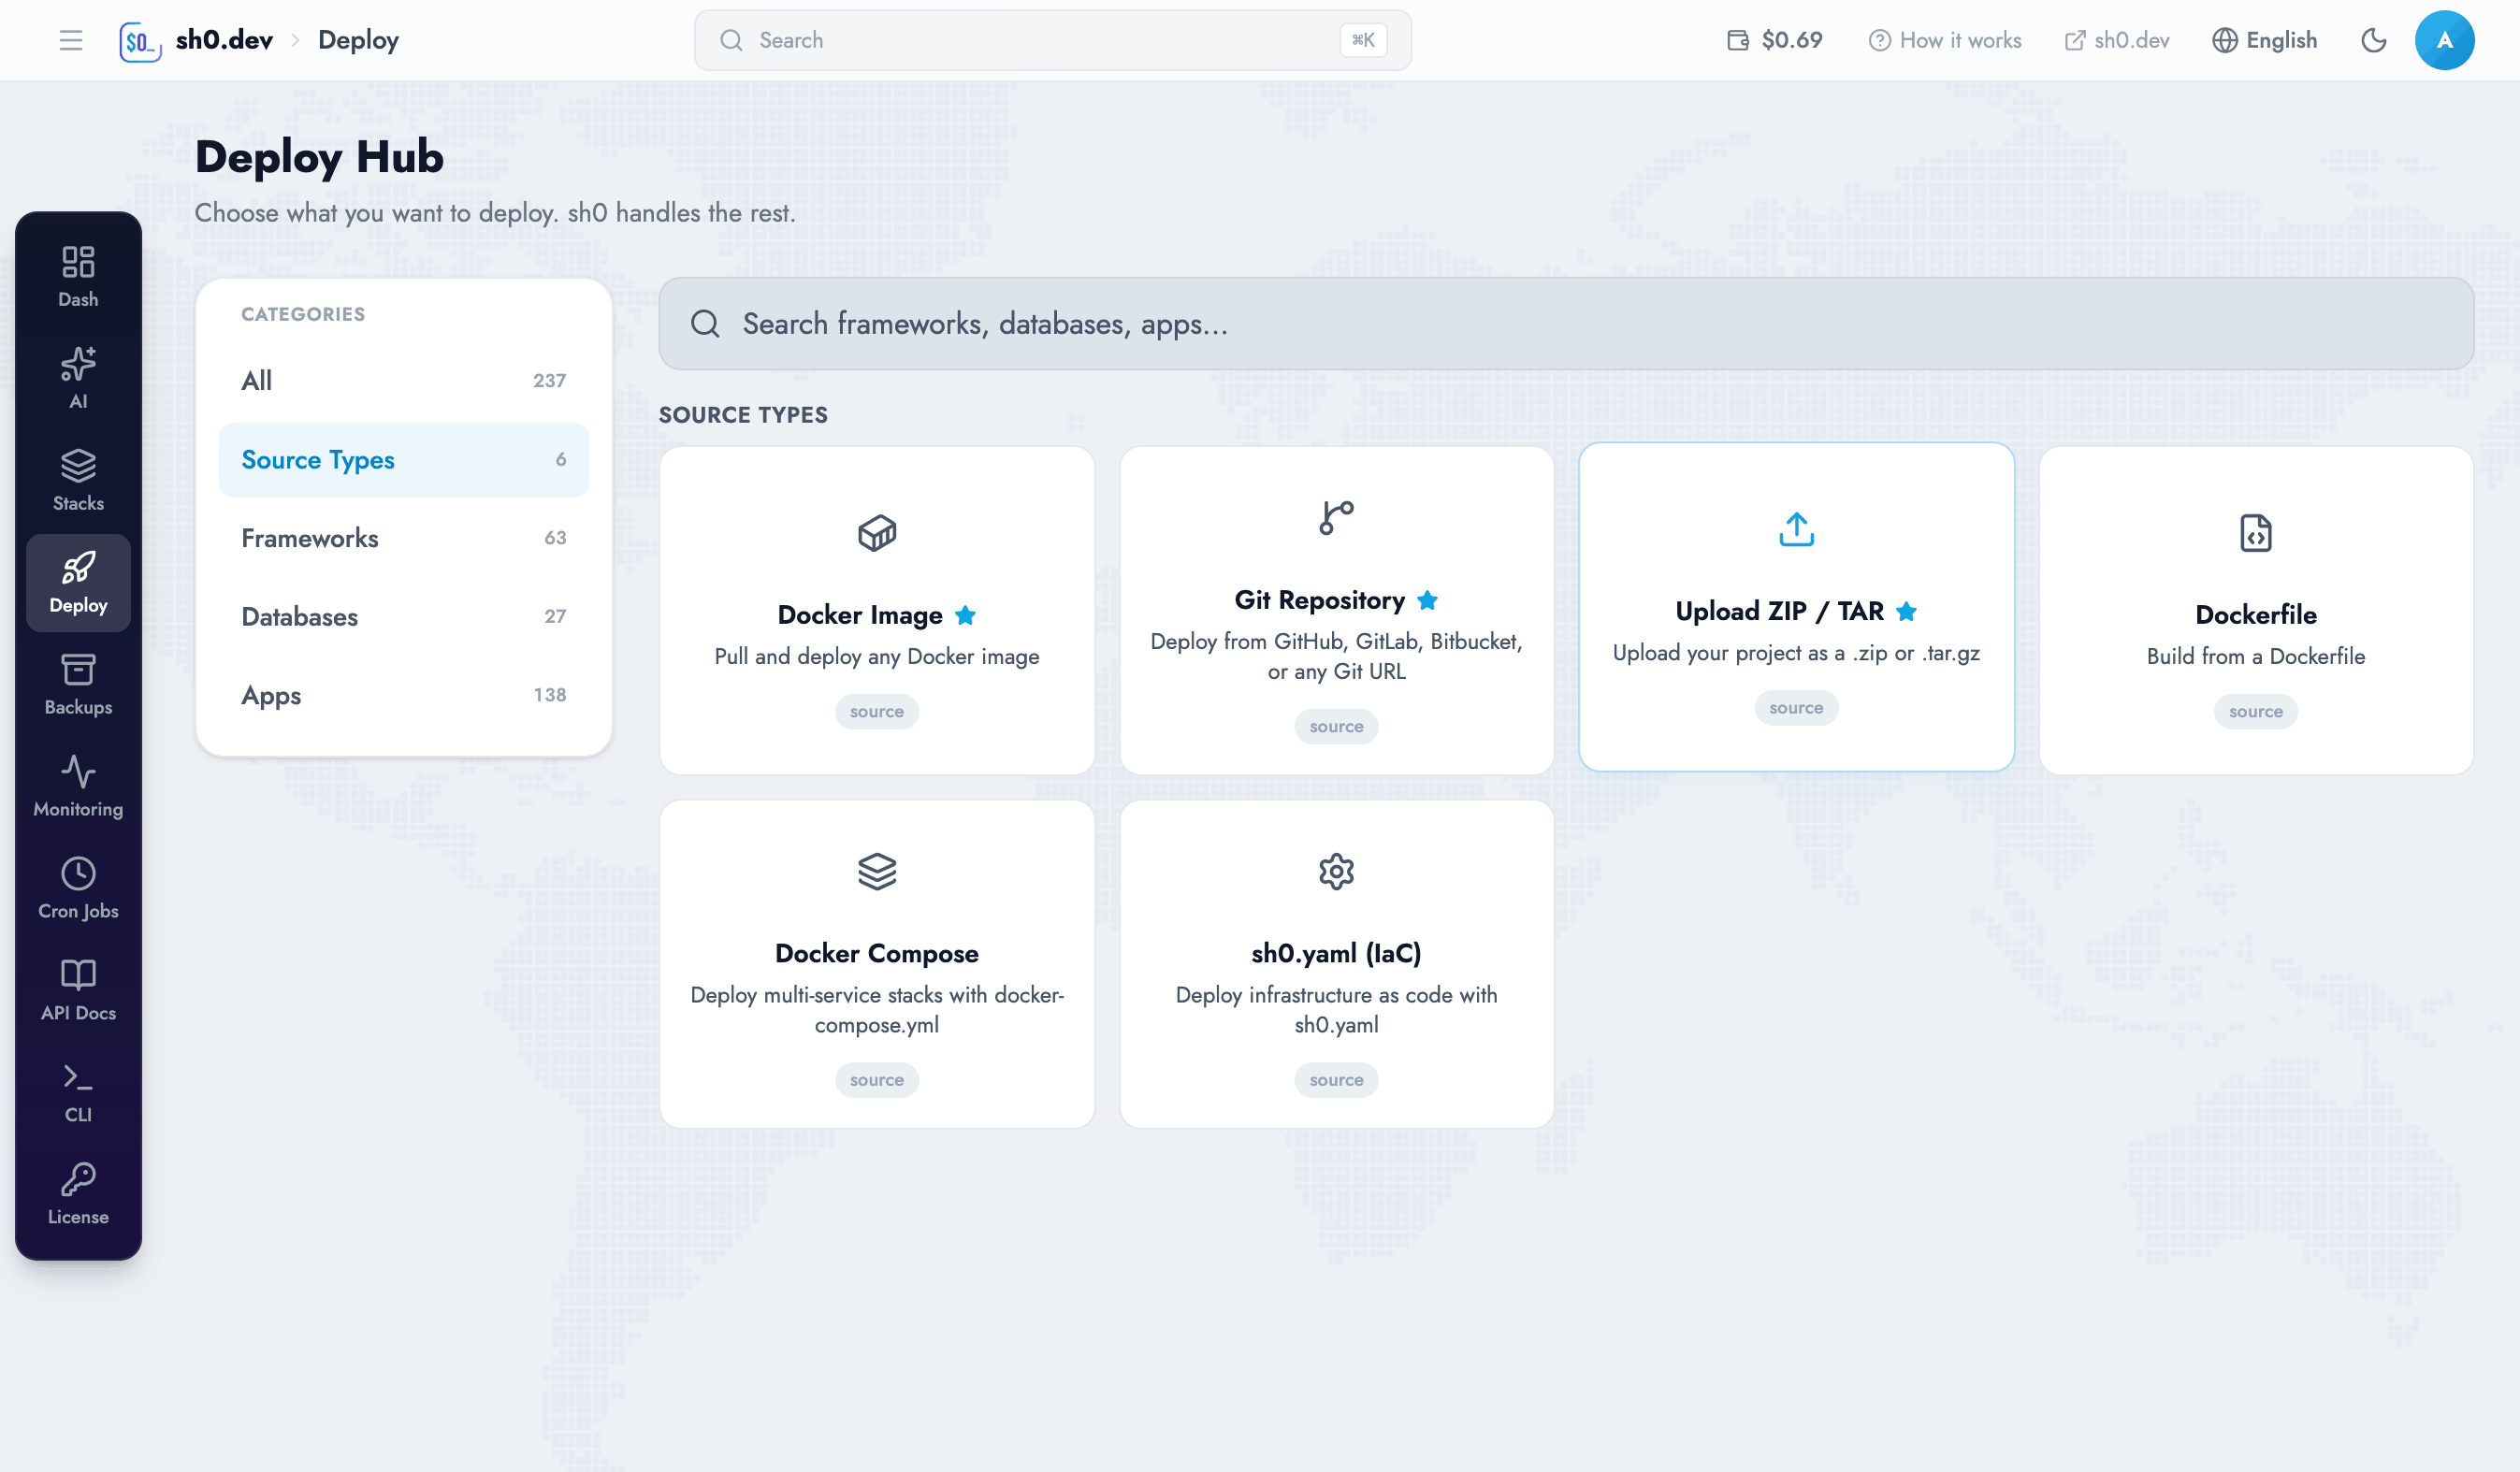The height and width of the screenshot is (1472, 2520).
Task: Open the Monitoring section
Action: point(78,787)
